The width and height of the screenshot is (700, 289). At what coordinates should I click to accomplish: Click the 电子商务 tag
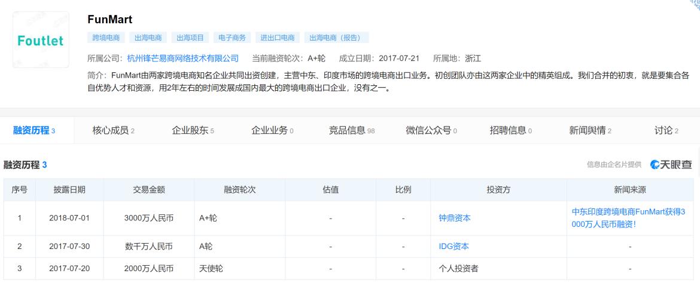(232, 38)
